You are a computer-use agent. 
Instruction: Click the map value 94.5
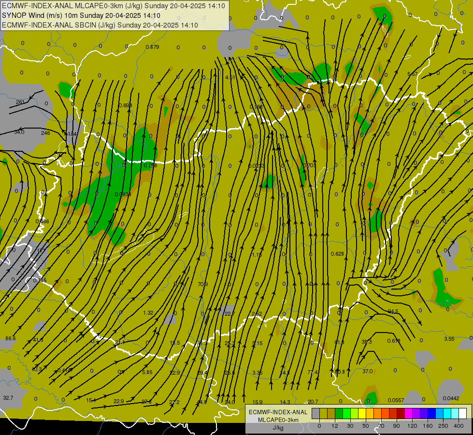pyautogui.click(x=393, y=311)
